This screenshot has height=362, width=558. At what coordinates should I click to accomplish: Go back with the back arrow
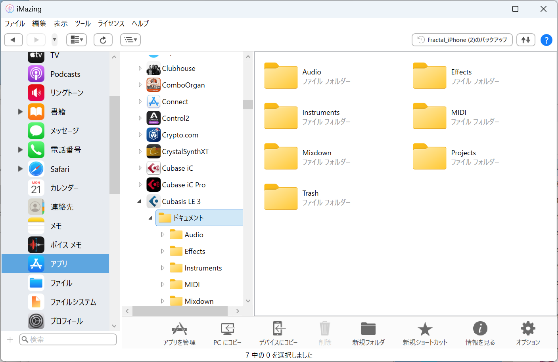pyautogui.click(x=13, y=40)
